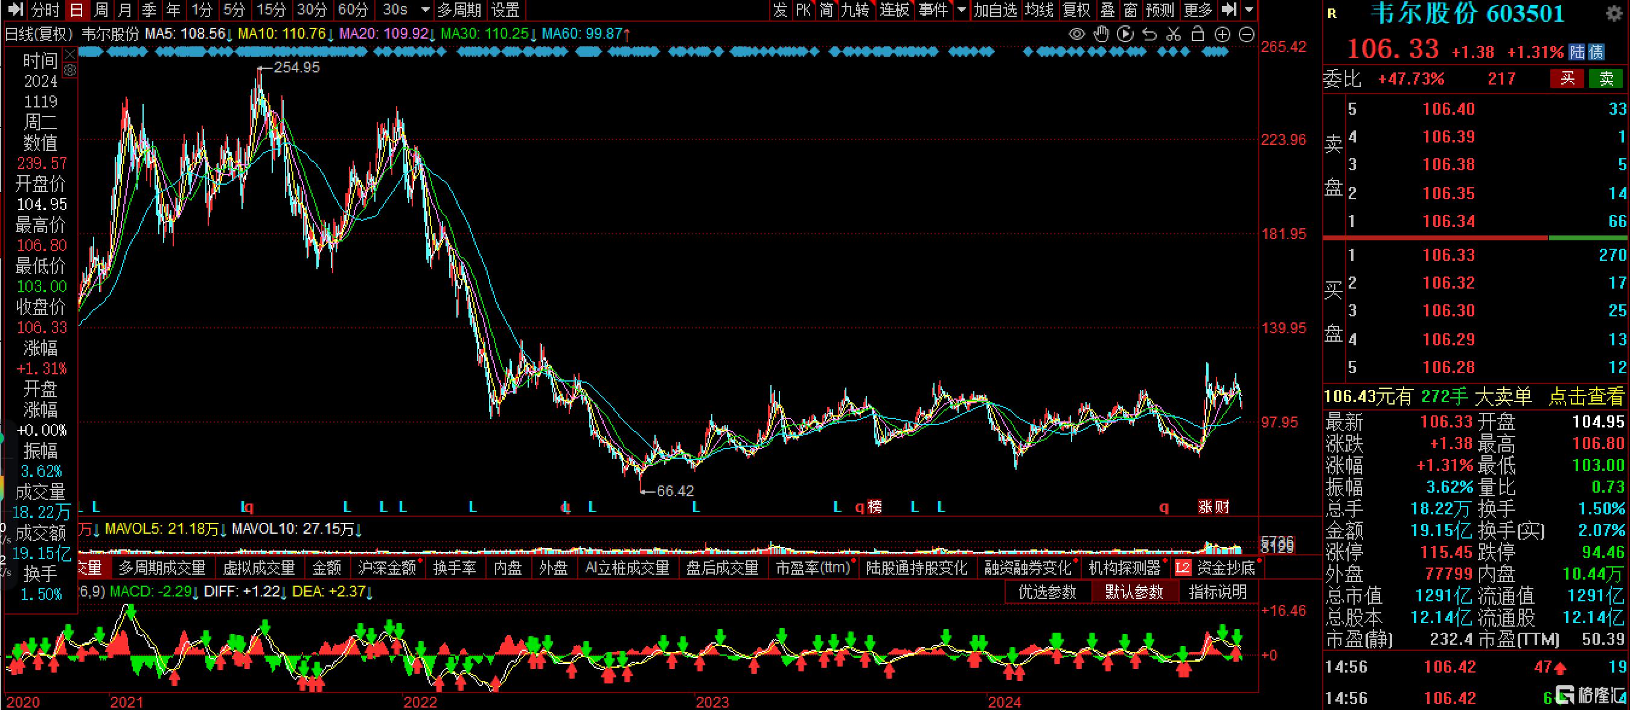Open 多周期 multi-period view

[459, 10]
